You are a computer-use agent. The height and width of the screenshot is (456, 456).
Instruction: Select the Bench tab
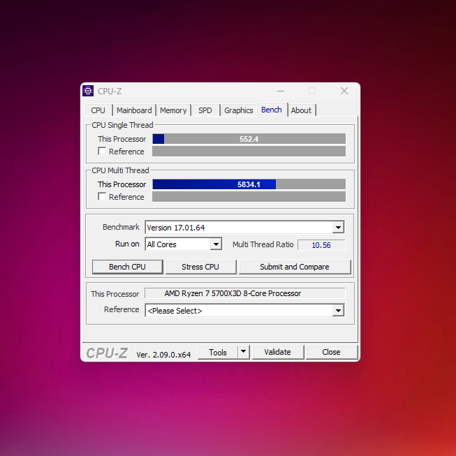[x=272, y=110]
